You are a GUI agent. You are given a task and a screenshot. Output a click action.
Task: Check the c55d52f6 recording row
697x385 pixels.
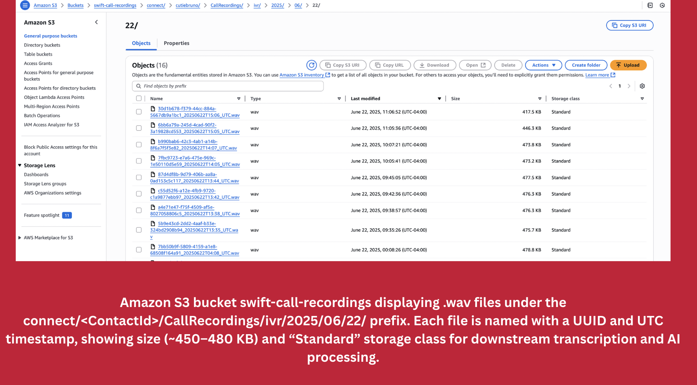139,194
